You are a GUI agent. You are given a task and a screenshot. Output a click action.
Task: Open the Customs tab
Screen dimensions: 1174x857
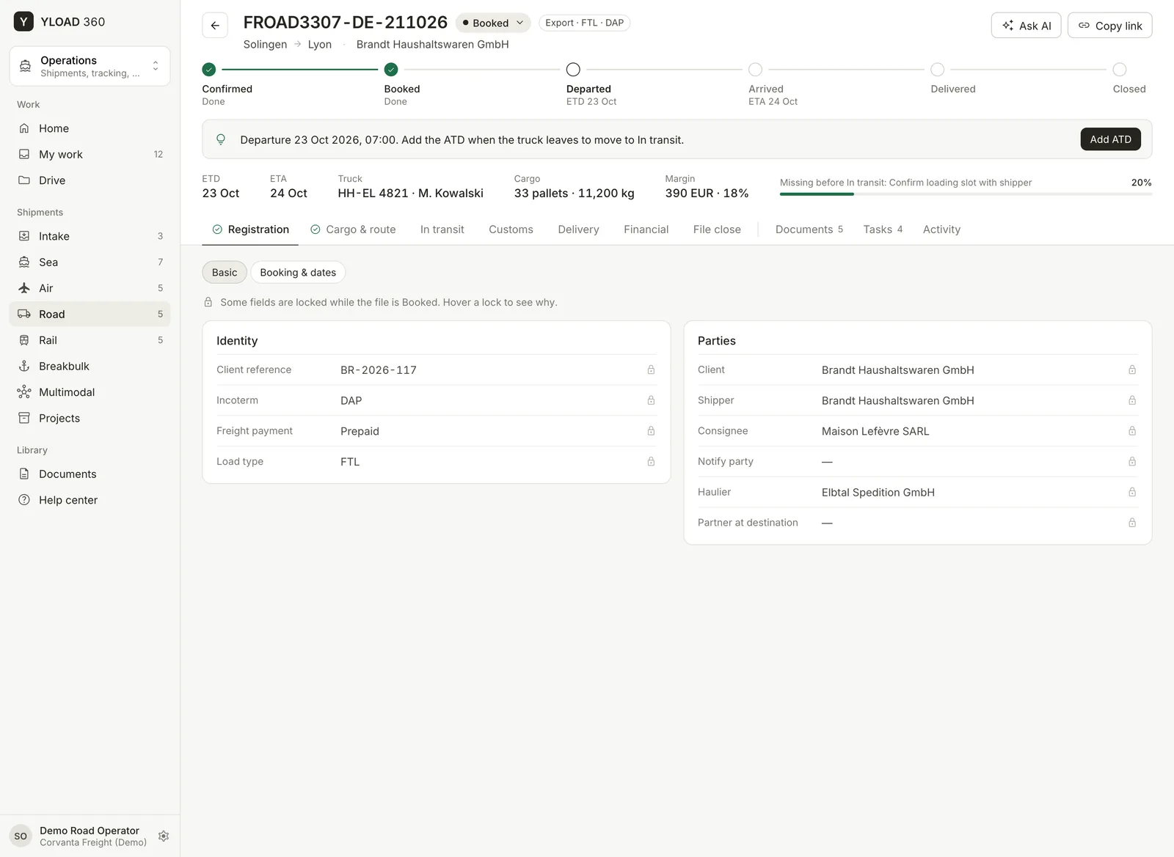point(511,229)
